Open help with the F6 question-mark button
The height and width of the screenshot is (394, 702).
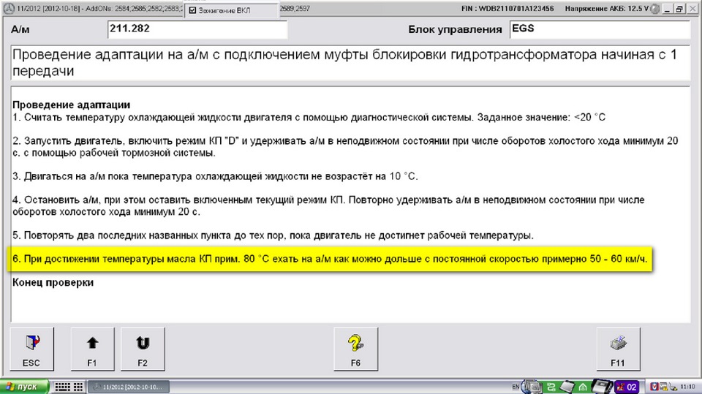pyautogui.click(x=355, y=349)
